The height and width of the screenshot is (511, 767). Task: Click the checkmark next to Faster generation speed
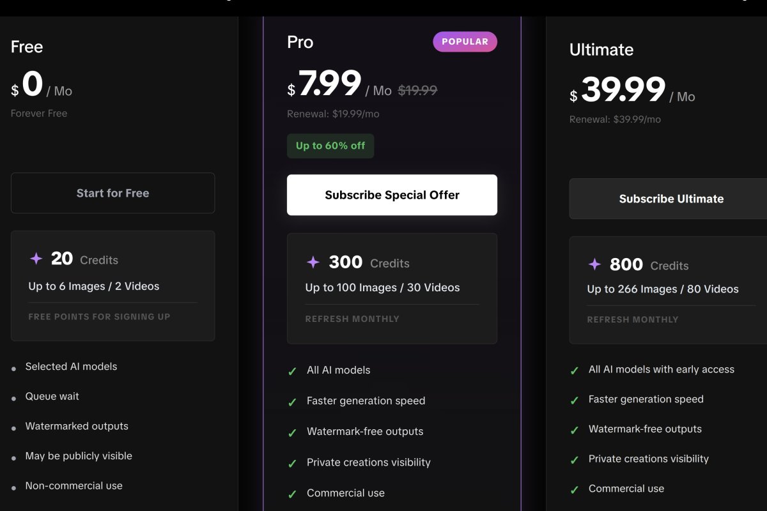point(293,400)
